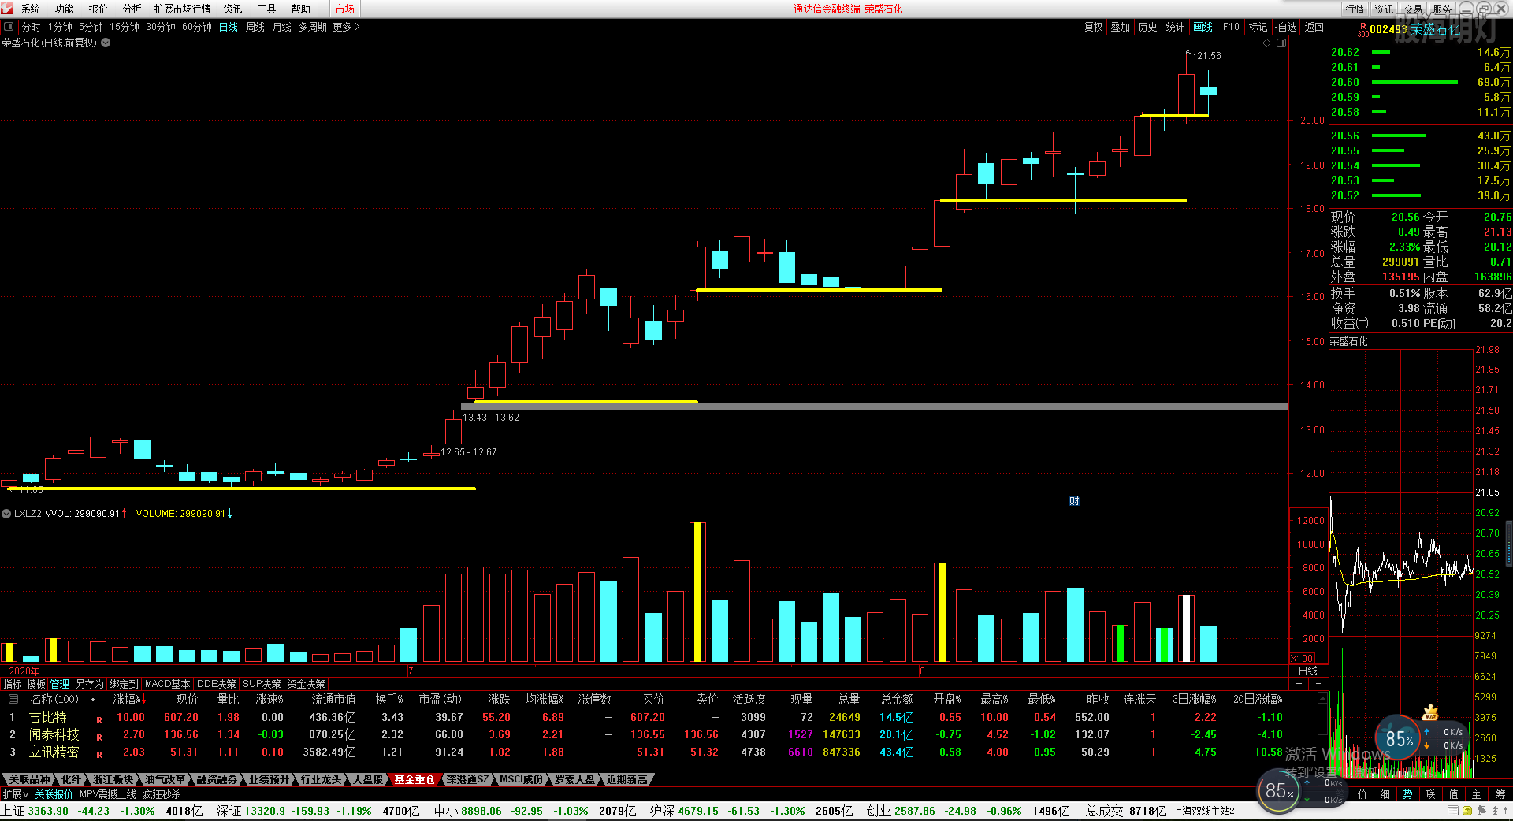Image resolution: width=1513 pixels, height=821 pixels.
Task: Select the 1分钟 period
Action: click(x=61, y=27)
